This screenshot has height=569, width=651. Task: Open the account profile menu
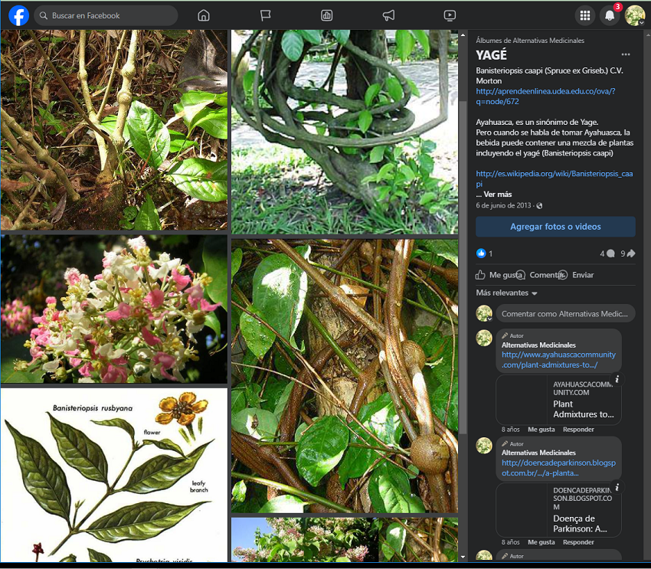click(x=635, y=15)
